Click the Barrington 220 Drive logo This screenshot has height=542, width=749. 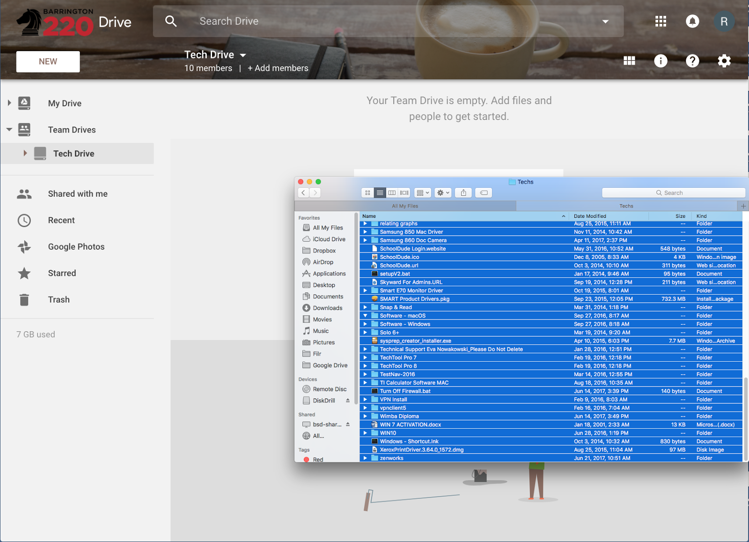tap(74, 22)
